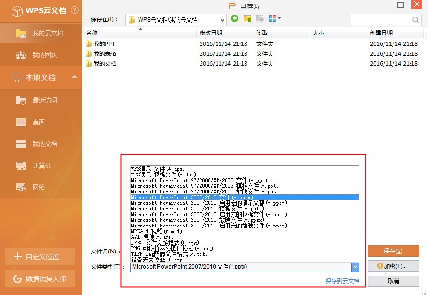Viewport: 428px width, 295px height.
Task: Click the 保存(S) button
Action: click(x=393, y=251)
